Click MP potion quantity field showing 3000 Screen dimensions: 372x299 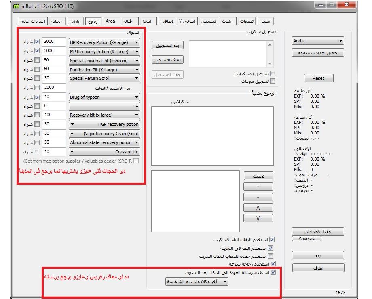coord(54,51)
